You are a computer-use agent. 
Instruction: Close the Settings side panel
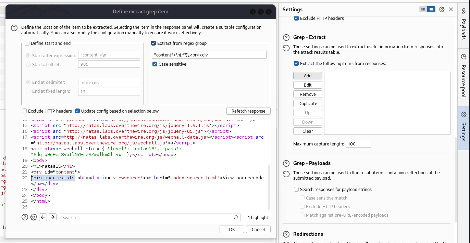[x=451, y=10]
